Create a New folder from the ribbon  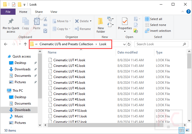coord(101,25)
